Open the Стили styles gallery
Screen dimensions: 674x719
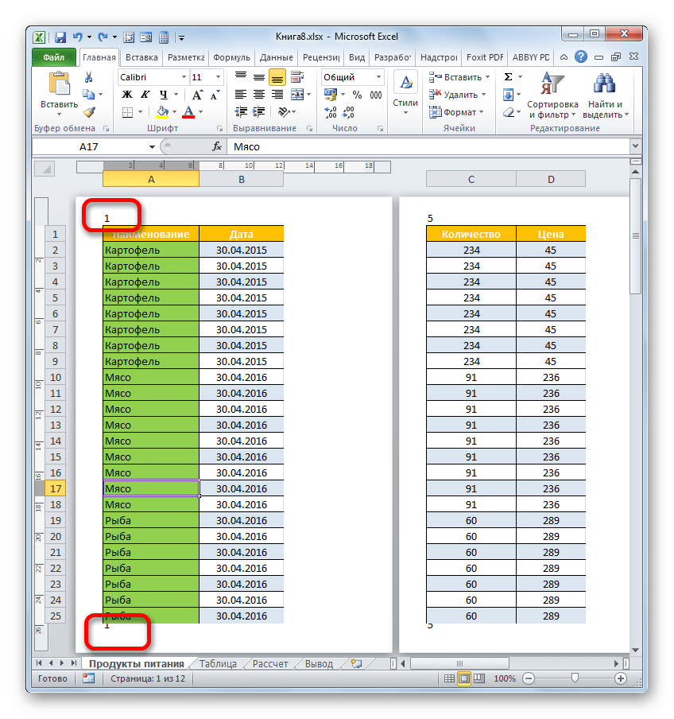click(405, 94)
